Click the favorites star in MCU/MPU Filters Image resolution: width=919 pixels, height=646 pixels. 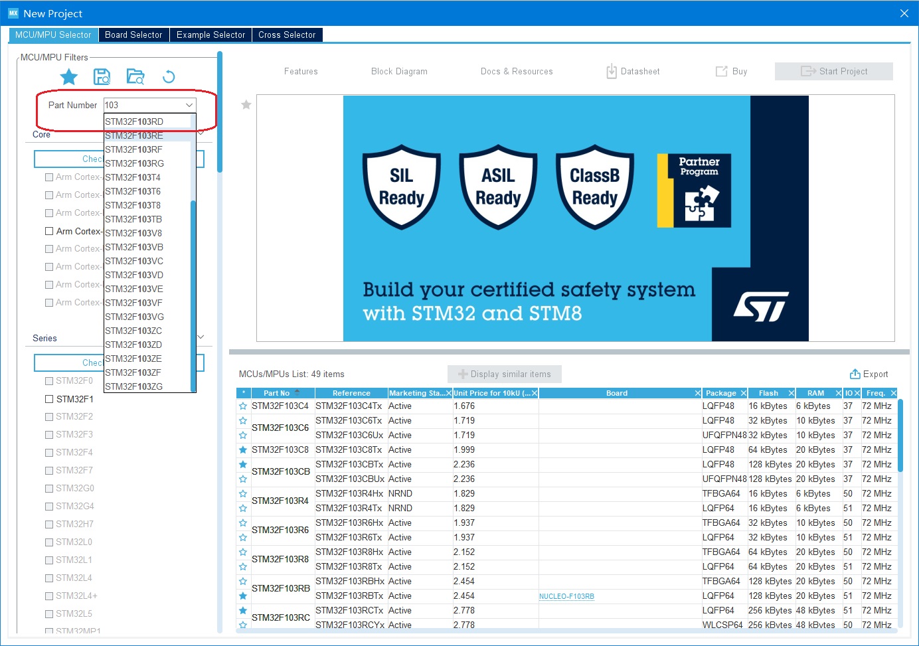pos(69,77)
